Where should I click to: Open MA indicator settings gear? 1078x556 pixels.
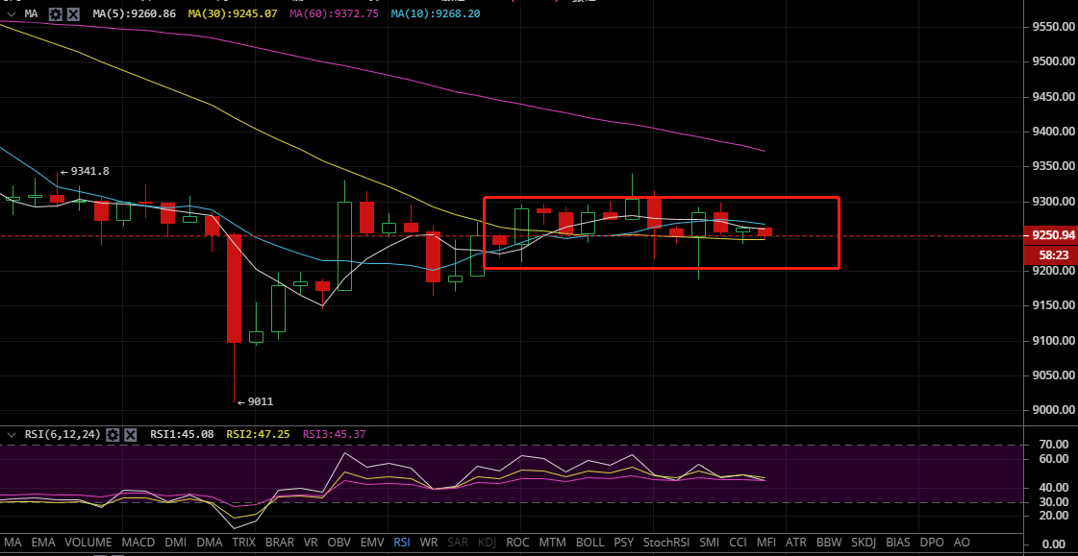[56, 14]
